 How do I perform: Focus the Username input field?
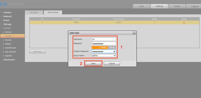click(x=104, y=39)
